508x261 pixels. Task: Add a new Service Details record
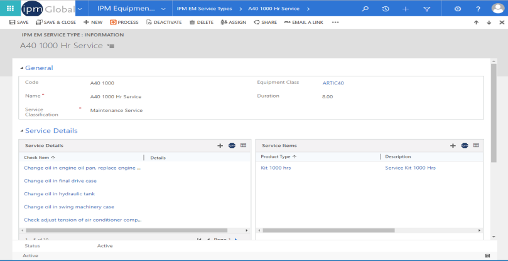(x=220, y=146)
